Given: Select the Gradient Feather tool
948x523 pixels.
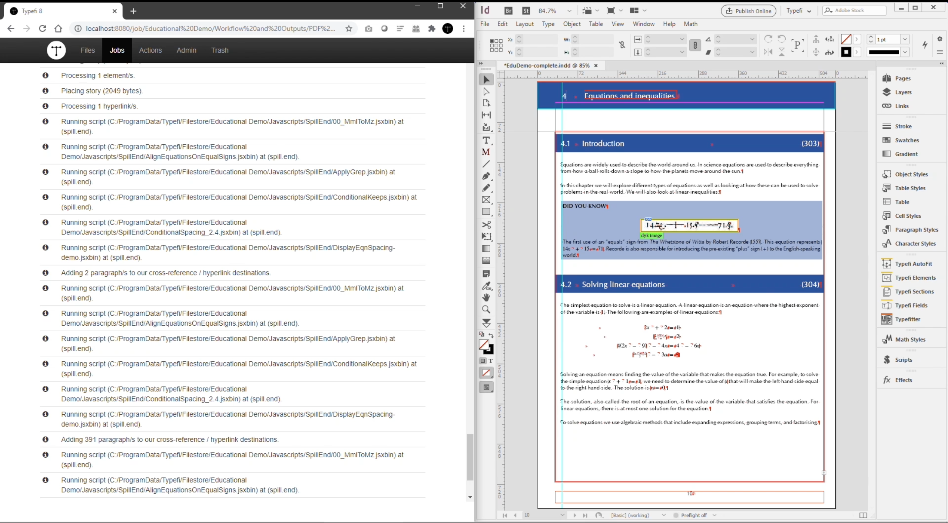Looking at the screenshot, I should point(486,260).
